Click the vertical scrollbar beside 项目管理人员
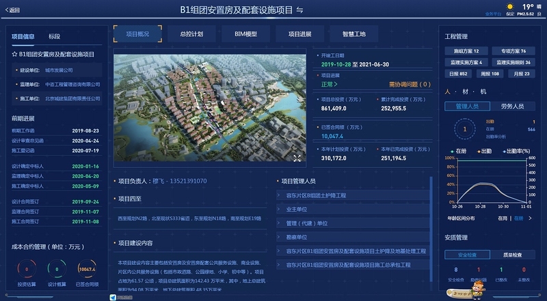 tap(431, 229)
